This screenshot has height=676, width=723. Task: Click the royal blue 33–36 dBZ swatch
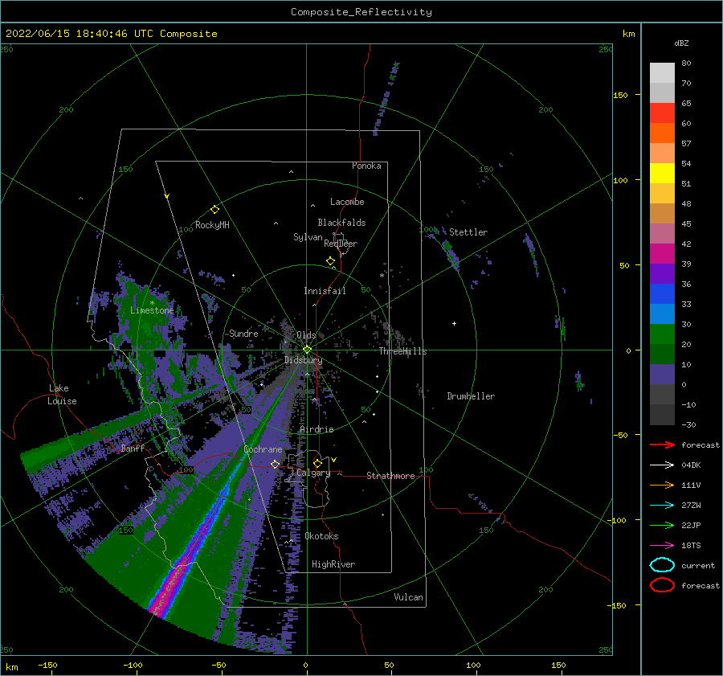662,293
